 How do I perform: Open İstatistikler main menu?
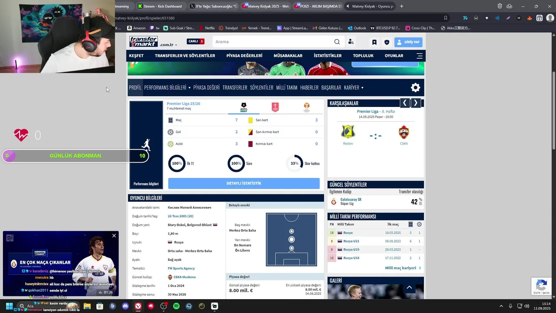[328, 56]
